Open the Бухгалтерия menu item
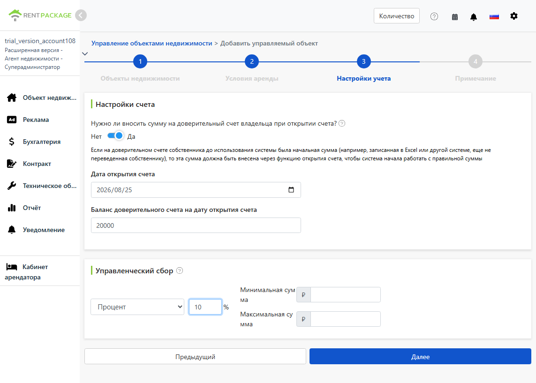 [x=42, y=142]
